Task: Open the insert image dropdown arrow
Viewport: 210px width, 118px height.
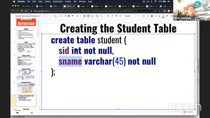Action: 94,16
